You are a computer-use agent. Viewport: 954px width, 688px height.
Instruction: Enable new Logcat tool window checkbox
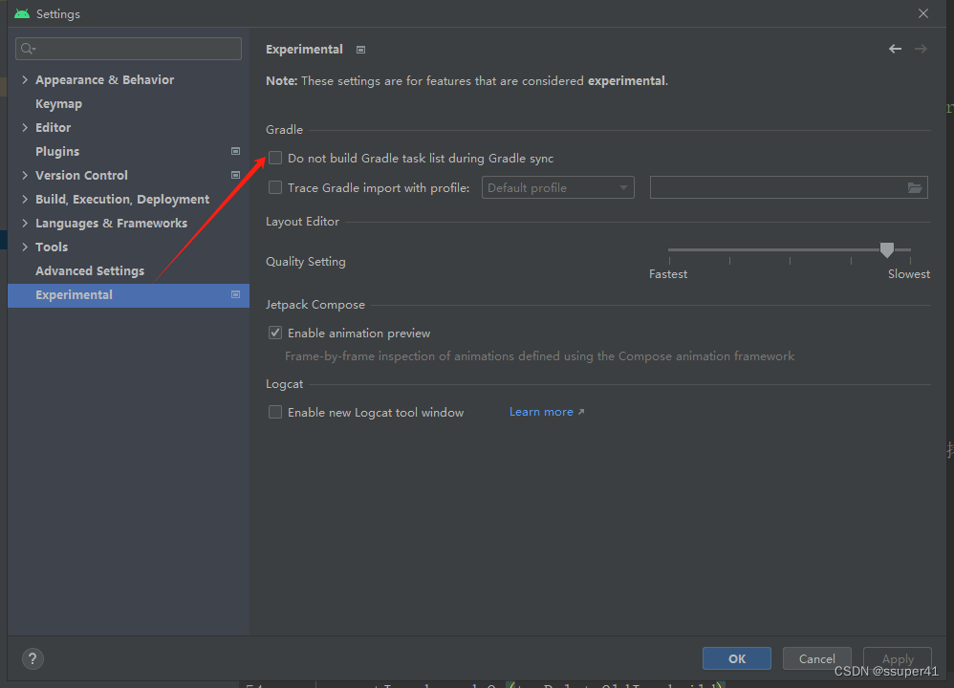pos(275,412)
